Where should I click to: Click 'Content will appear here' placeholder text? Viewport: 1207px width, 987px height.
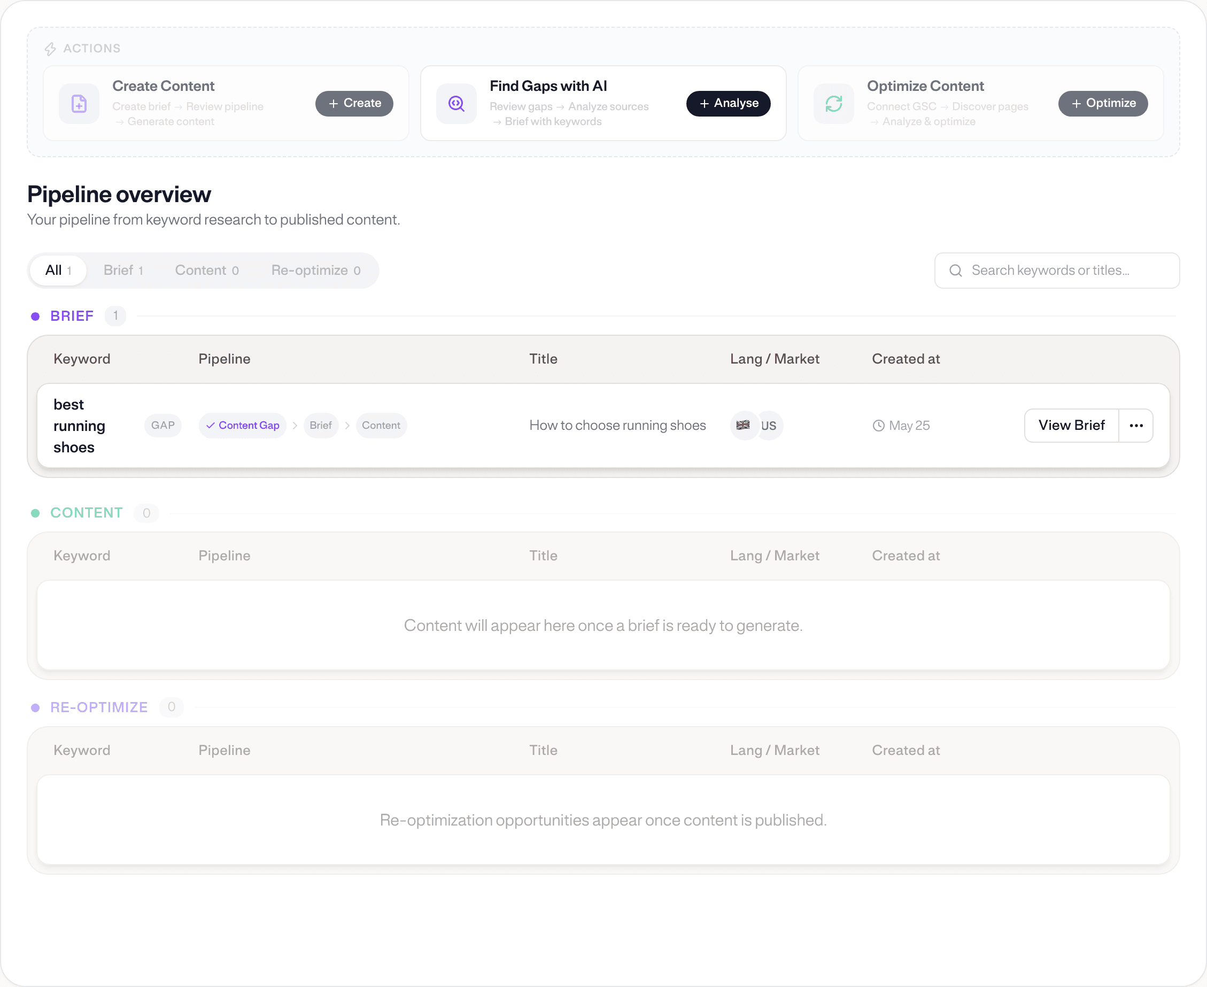pos(603,626)
